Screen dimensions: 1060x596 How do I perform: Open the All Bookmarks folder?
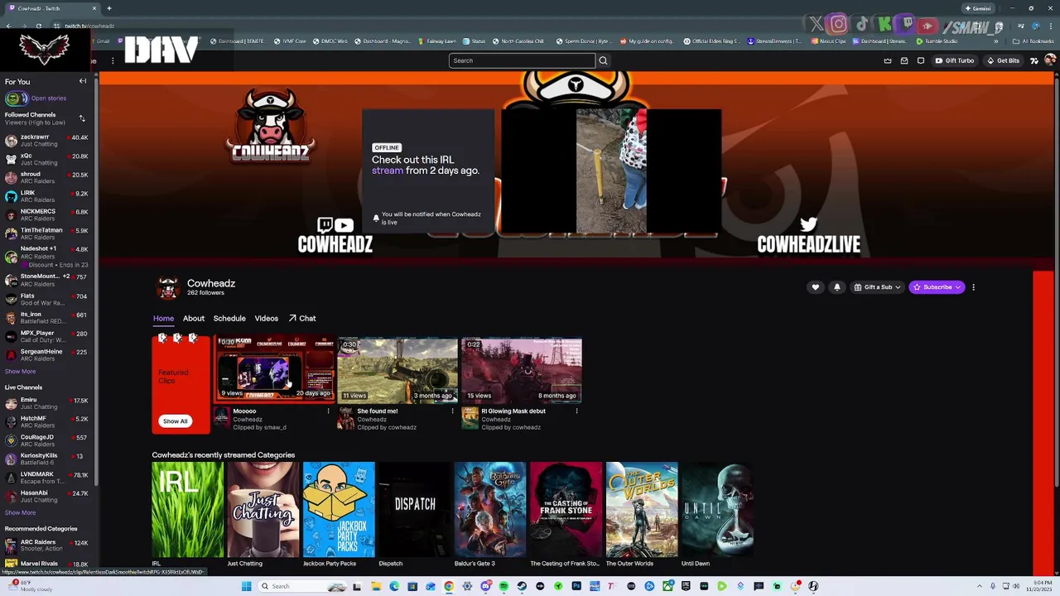1033,41
